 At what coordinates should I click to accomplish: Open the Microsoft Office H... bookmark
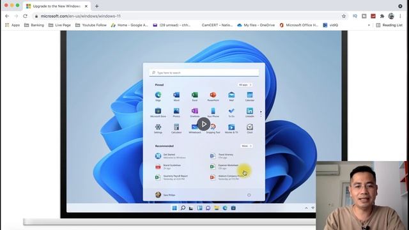click(x=299, y=25)
